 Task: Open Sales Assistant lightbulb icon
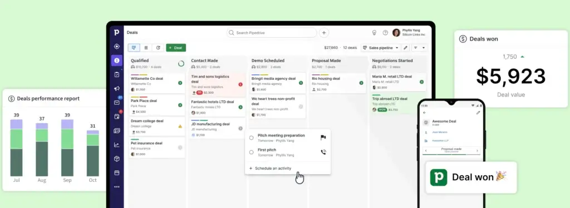pos(374,33)
